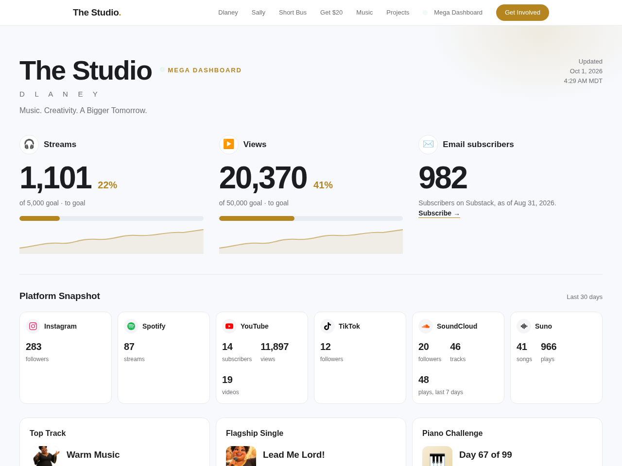Viewport: 622px width, 466px height.
Task: Click the 966 Suno plays value
Action: pyautogui.click(x=549, y=347)
